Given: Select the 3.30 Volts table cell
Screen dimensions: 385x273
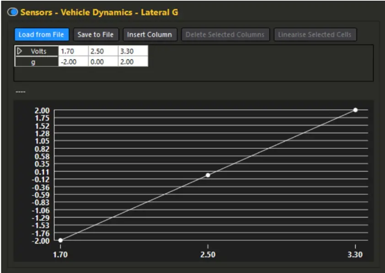Looking at the screenshot, I should tap(133, 51).
